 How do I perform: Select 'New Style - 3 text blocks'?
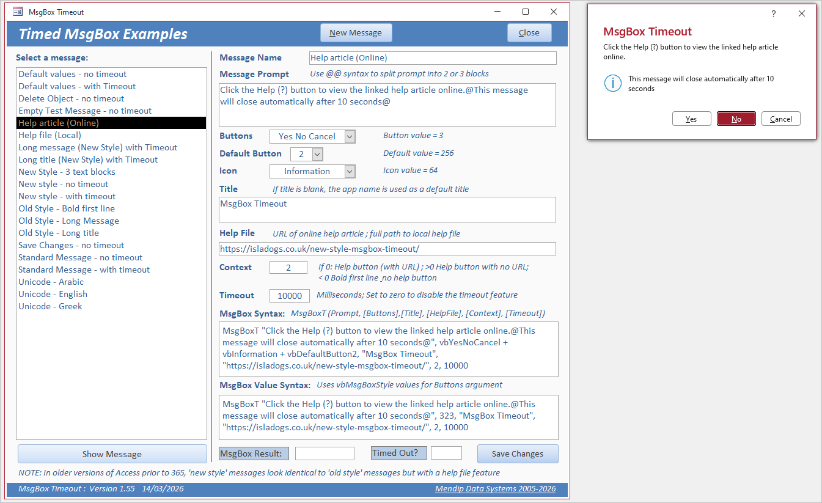(x=111, y=172)
